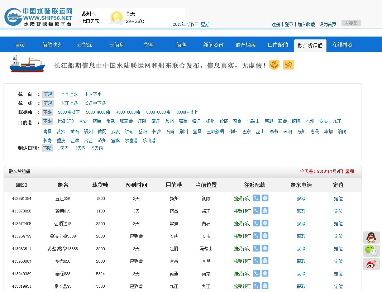Click the 验 verification badge
This screenshot has width=382, height=292.
tap(288, 65)
